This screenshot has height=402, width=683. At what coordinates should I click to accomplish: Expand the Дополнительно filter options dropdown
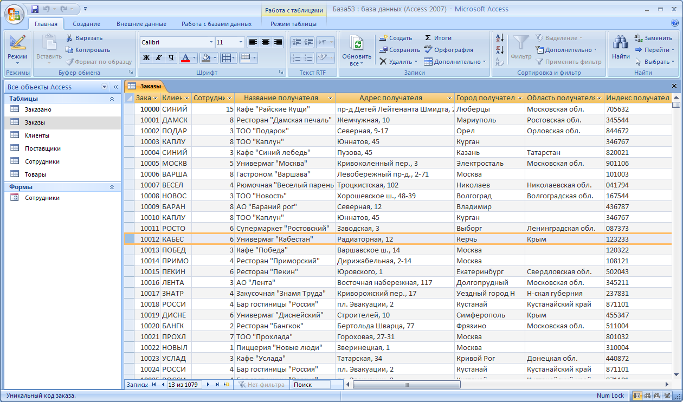point(566,50)
